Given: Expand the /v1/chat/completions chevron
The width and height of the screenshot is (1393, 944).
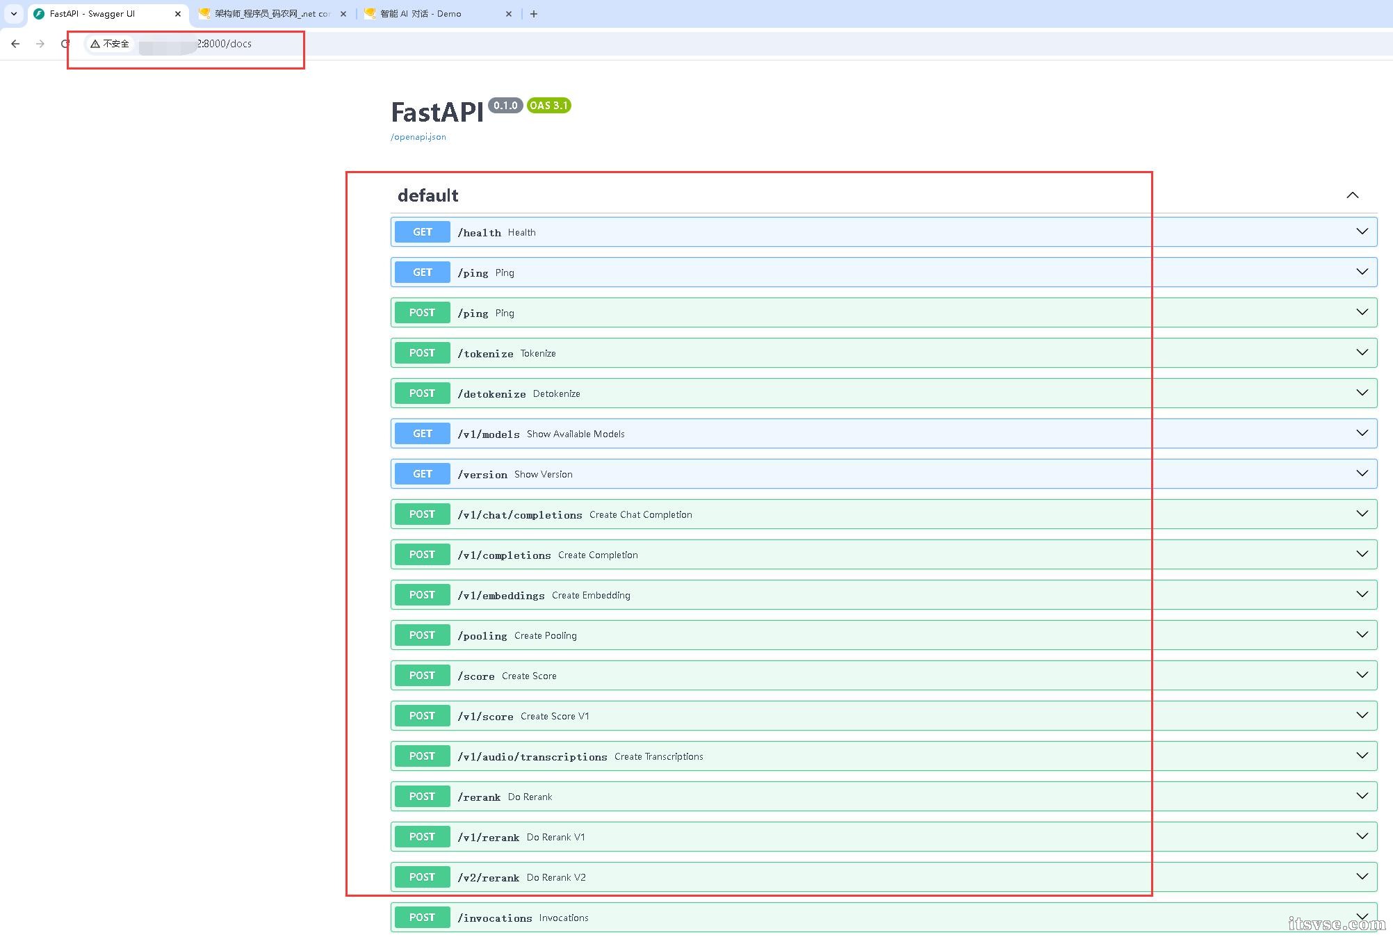Looking at the screenshot, I should (x=1362, y=514).
